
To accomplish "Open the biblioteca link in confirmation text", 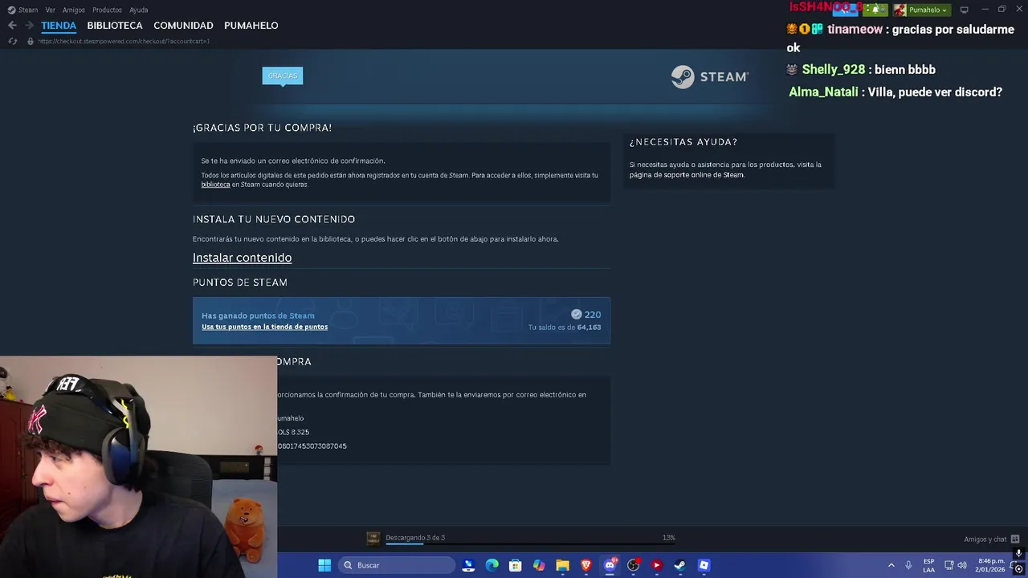I will pos(215,185).
